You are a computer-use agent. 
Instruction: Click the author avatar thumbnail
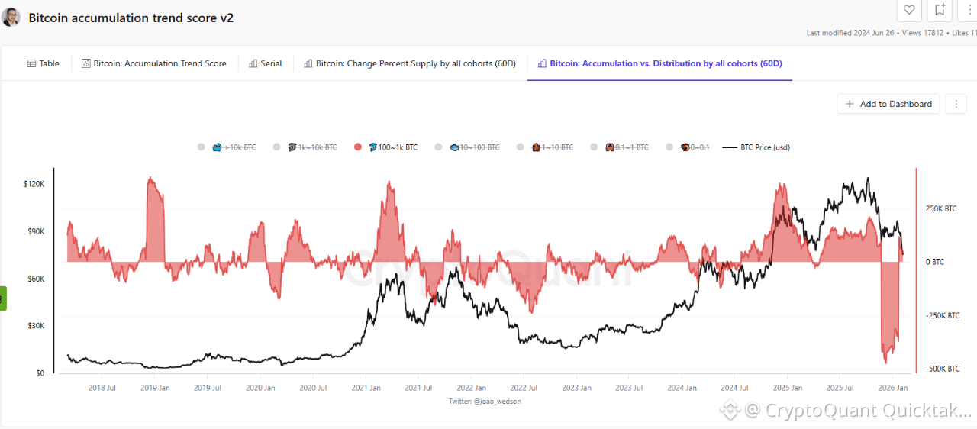tap(11, 17)
